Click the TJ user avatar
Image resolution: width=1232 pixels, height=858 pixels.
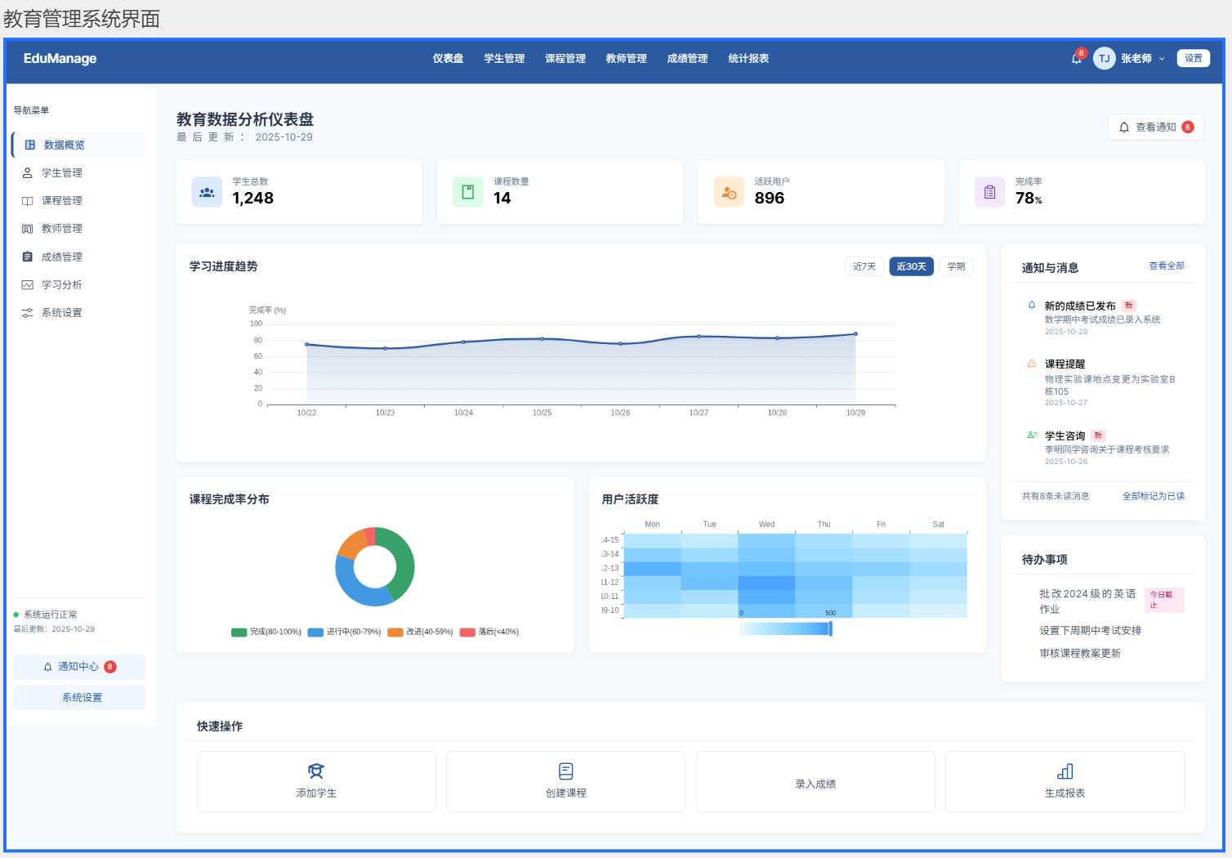(1104, 59)
